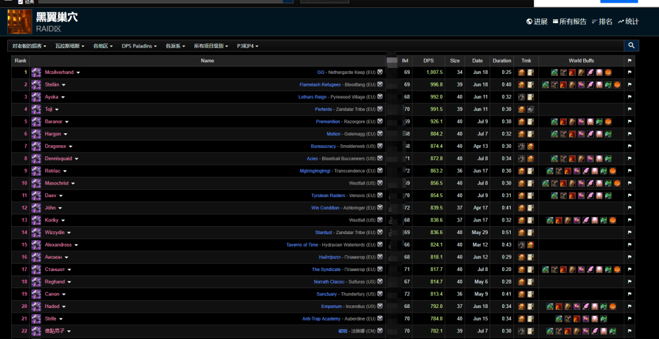Click the first trinket icon in Mcsilverhand's row

[521, 73]
